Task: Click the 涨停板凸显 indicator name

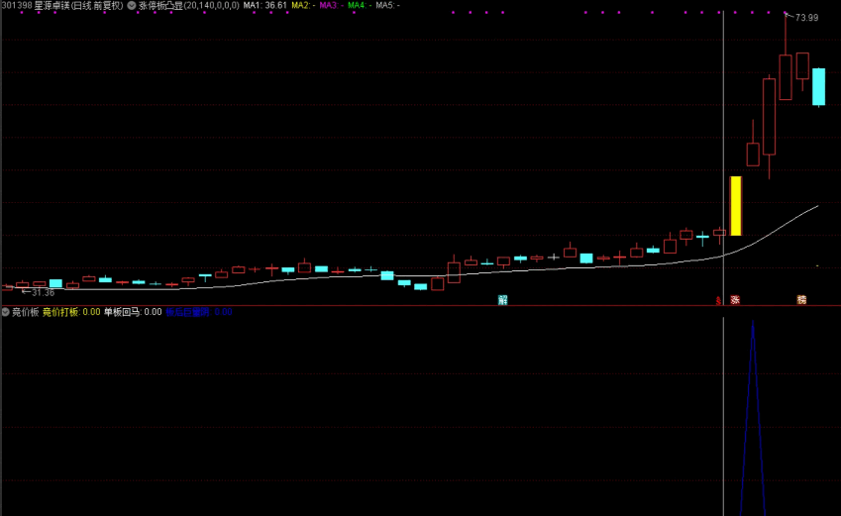Action: (160, 5)
